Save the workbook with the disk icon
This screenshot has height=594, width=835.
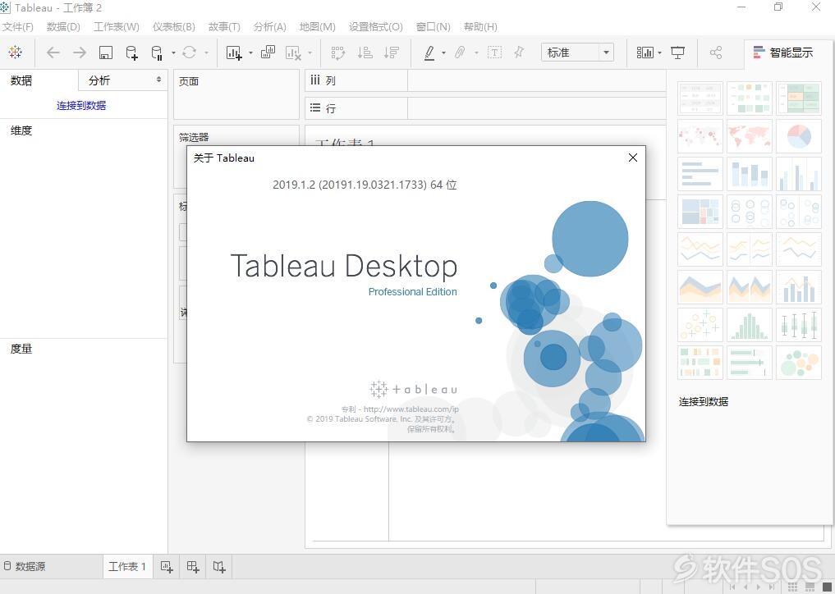pyautogui.click(x=105, y=53)
